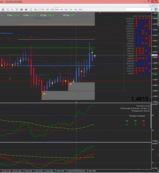Select NZDJPY in the dashboard list
Screen dimensions: 159x173
coord(131,66)
